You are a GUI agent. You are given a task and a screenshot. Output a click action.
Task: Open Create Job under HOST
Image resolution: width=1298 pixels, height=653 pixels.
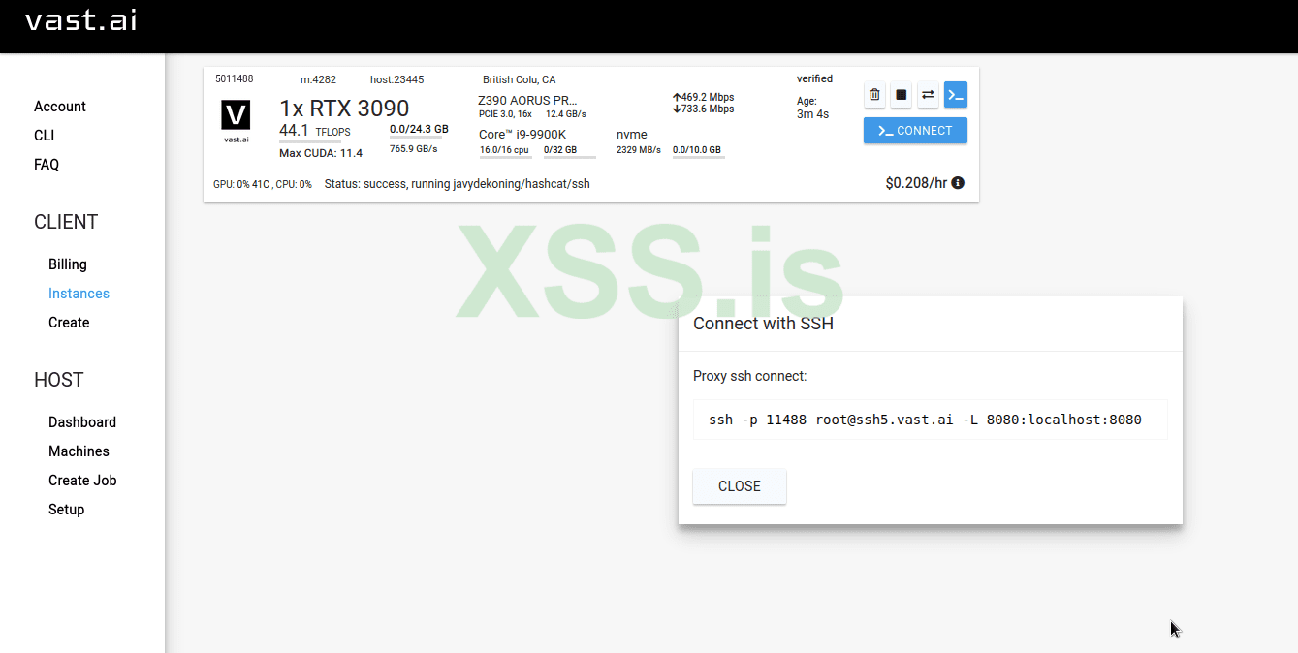(x=81, y=480)
